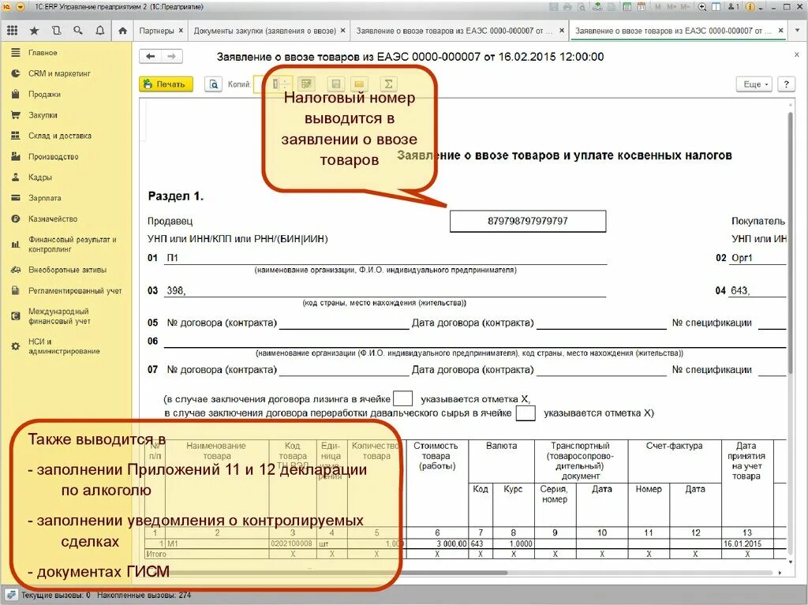
Task: Open Казначейство section in sidebar
Action: (x=53, y=219)
